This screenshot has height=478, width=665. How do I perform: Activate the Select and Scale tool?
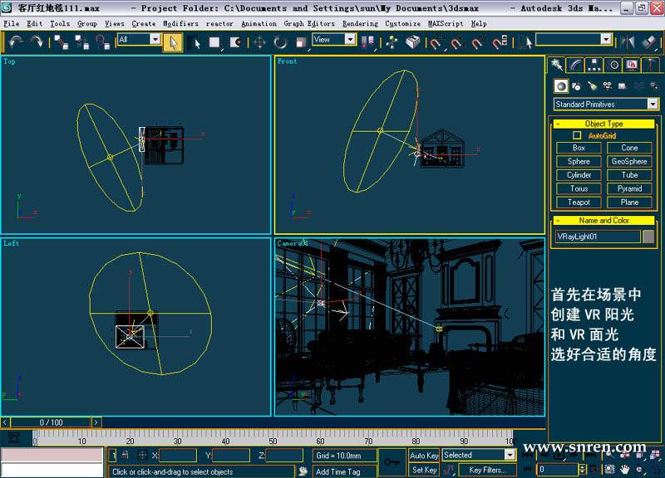coord(301,42)
